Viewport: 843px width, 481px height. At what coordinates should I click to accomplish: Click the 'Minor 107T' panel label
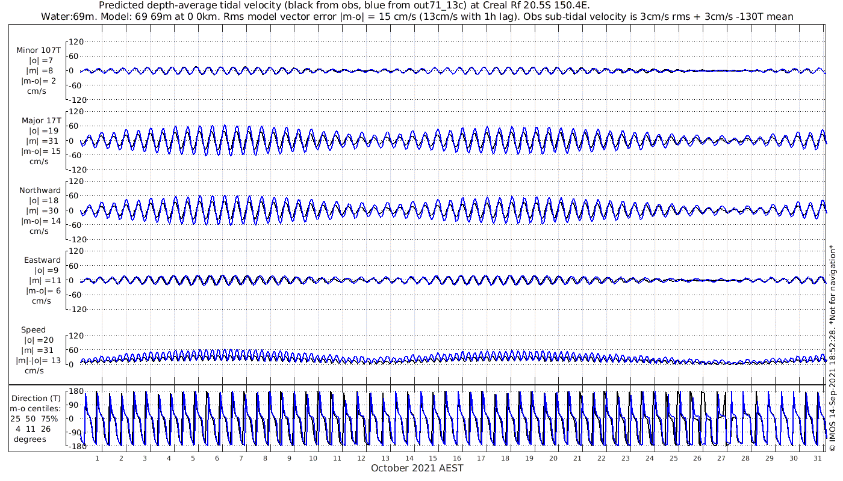[x=39, y=50]
